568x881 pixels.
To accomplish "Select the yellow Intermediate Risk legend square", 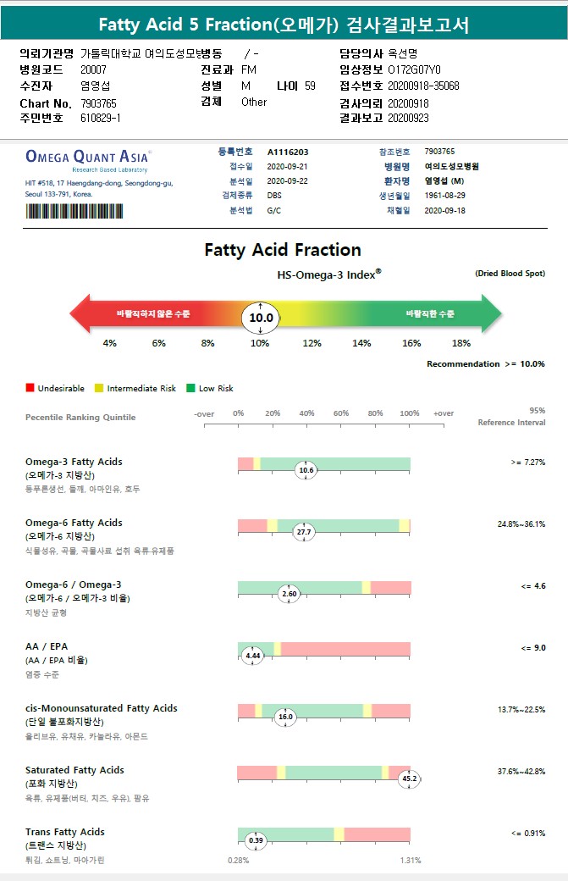I will [x=99, y=388].
